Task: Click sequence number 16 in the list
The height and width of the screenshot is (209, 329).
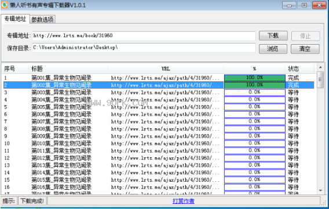Action: 7,187
